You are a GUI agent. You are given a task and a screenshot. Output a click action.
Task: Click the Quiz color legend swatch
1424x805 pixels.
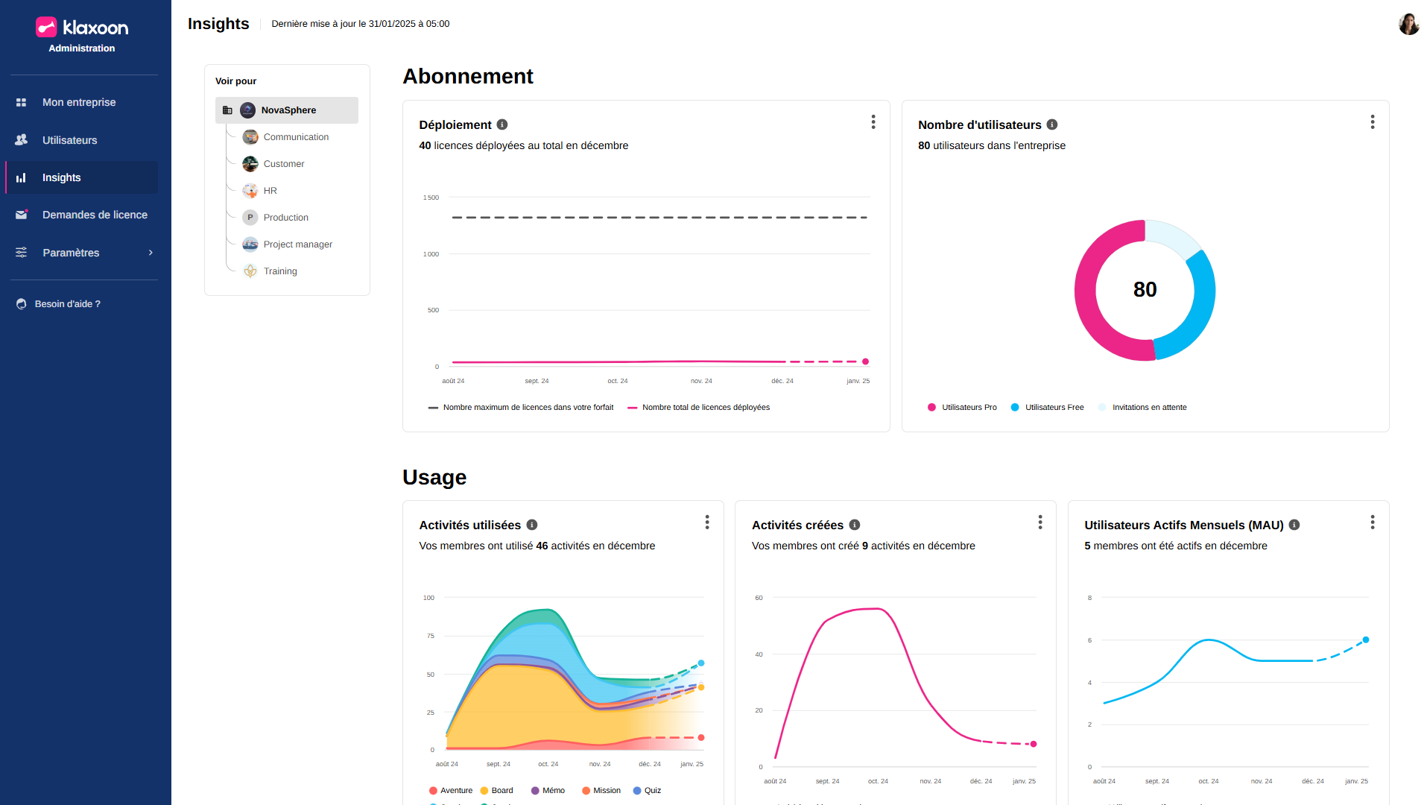tap(637, 791)
